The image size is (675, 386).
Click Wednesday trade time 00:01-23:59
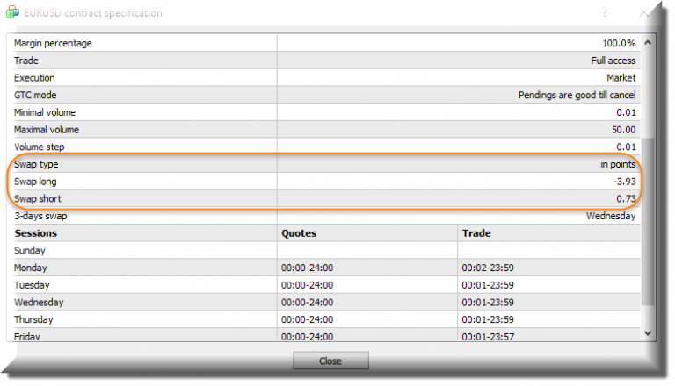[488, 302]
